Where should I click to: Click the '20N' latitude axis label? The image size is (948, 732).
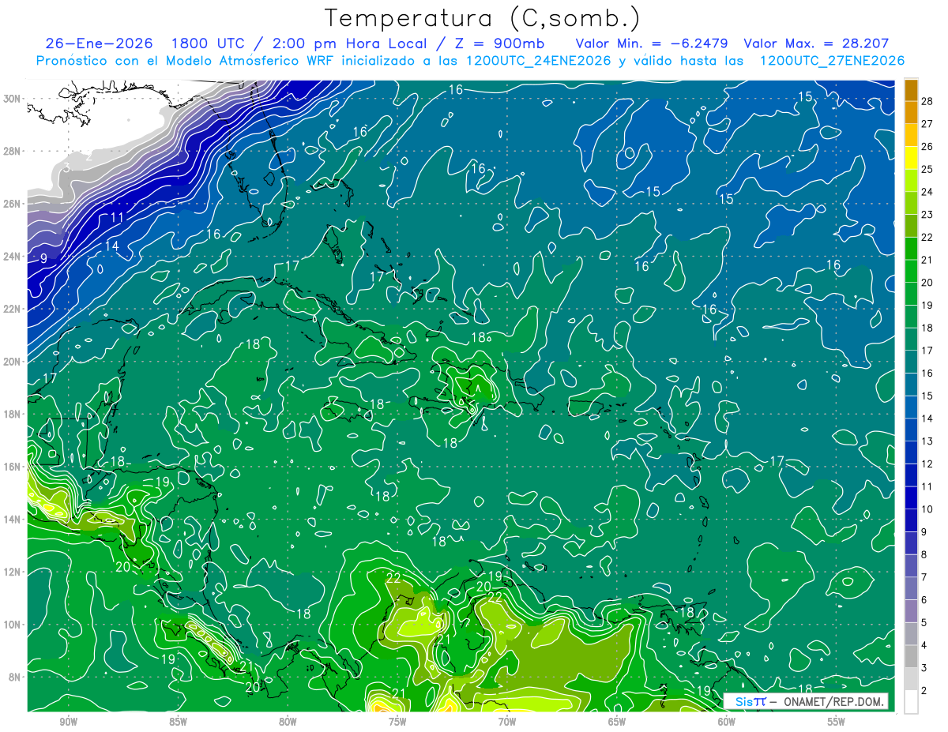[11, 362]
